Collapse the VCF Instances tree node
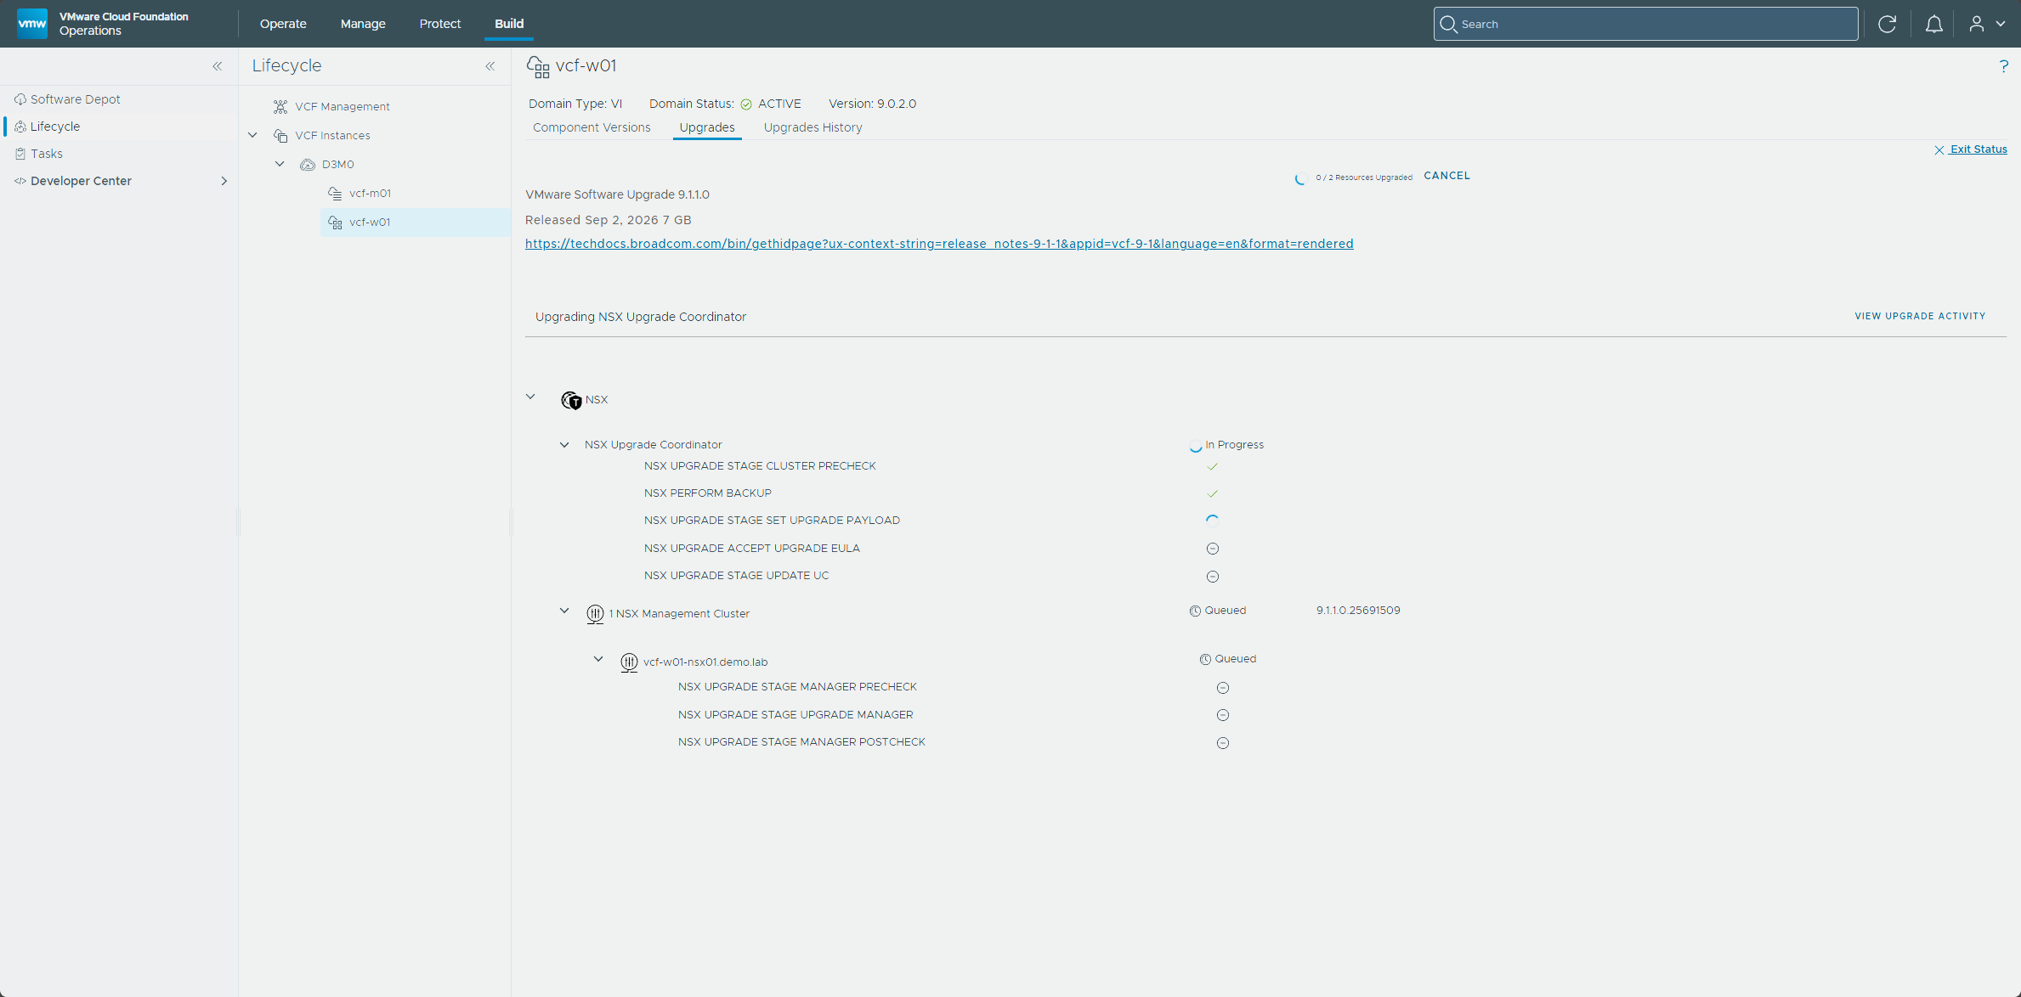The image size is (2021, 997). click(x=252, y=135)
